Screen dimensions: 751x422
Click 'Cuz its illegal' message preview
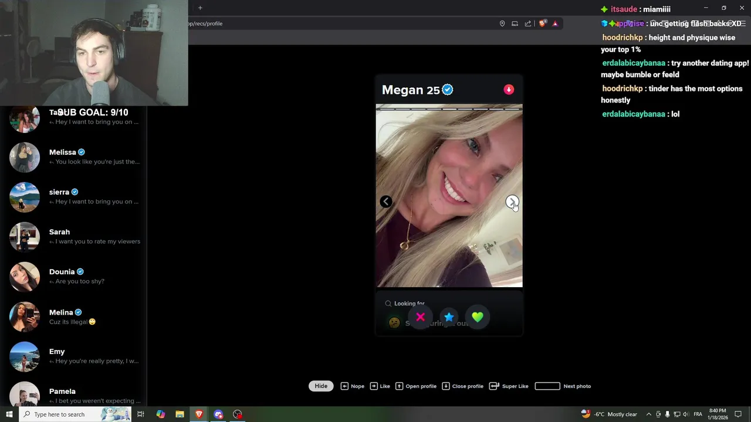tap(72, 322)
